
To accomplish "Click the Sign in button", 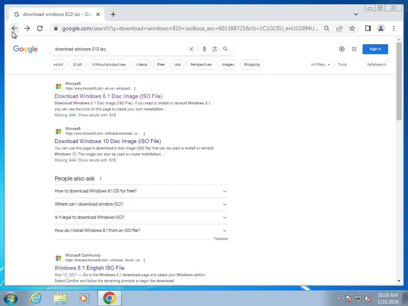I will coord(375,49).
